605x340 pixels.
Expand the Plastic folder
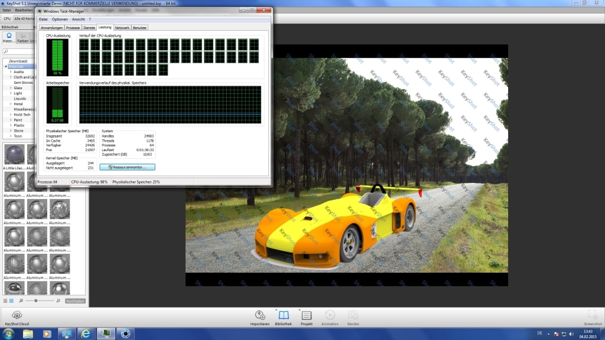pyautogui.click(x=11, y=125)
